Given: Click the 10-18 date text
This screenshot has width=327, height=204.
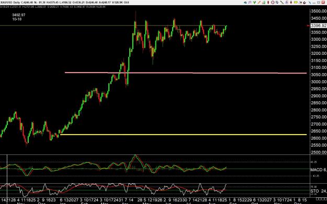Looking at the screenshot, I should pyautogui.click(x=17, y=19).
